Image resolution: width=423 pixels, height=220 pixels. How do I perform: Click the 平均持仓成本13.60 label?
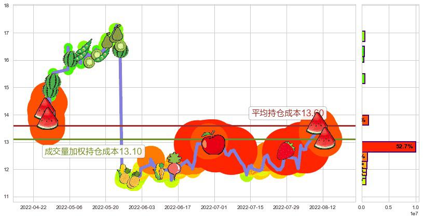point(288,113)
